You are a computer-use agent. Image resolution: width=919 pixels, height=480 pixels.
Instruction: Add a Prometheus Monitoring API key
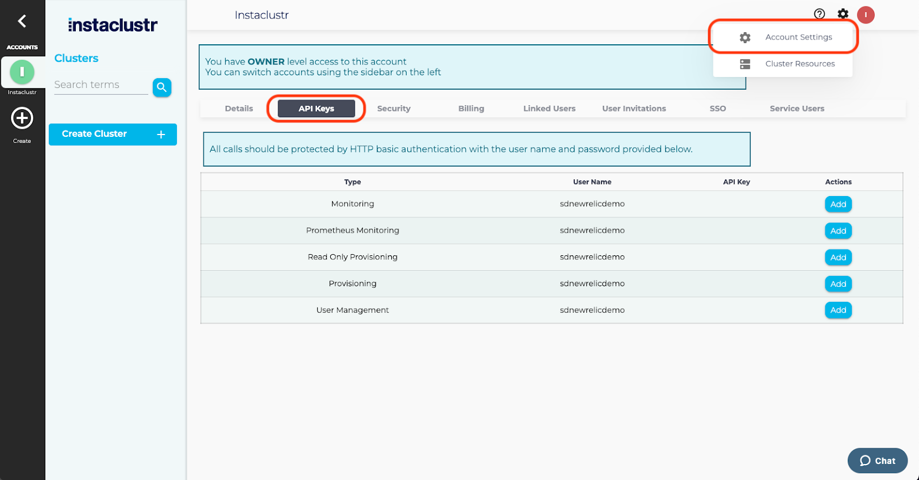(838, 231)
